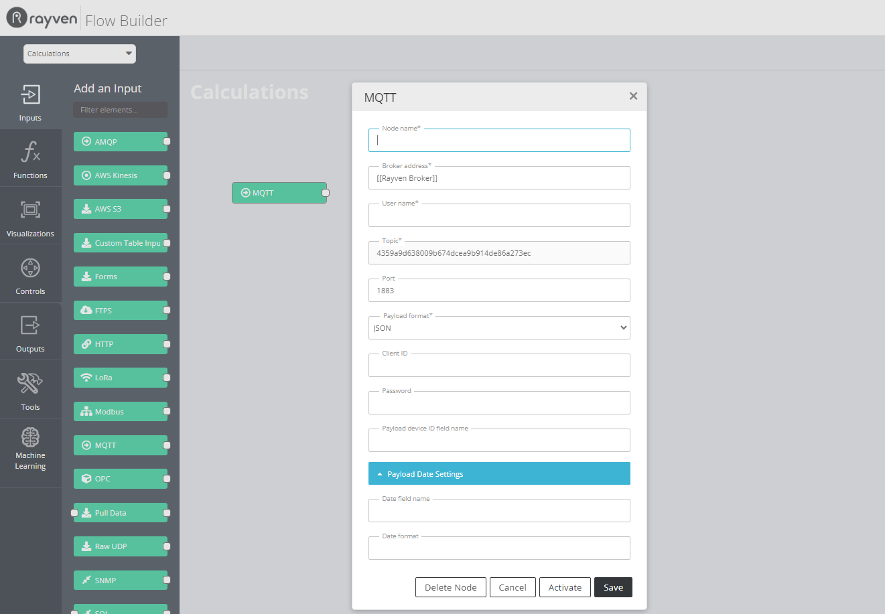Screen dimensions: 885x614
Task: Select the HTTP input element
Action: pyautogui.click(x=121, y=344)
